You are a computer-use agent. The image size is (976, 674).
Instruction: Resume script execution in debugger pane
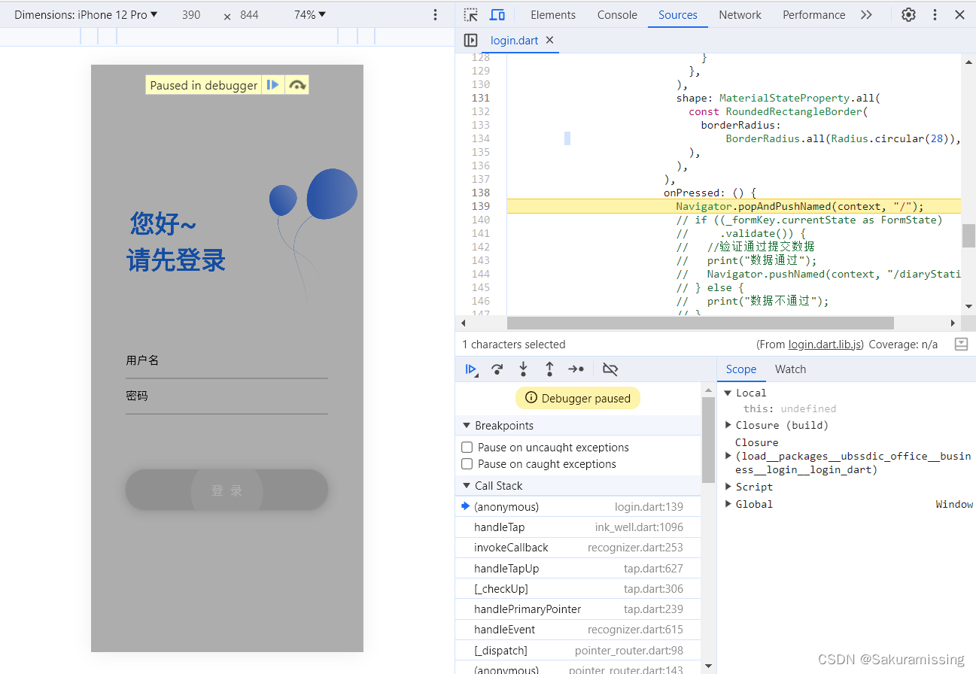(x=471, y=369)
